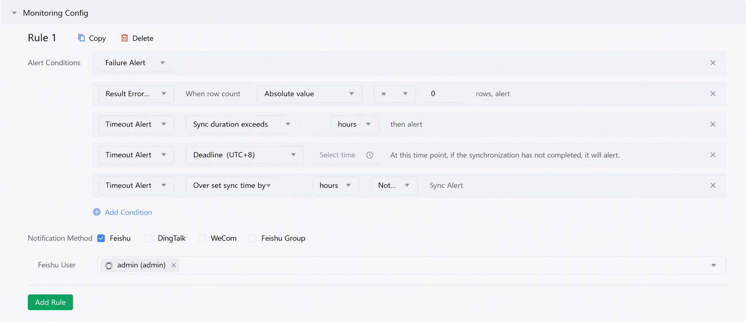Open the Over set sync time by dropdown
The image size is (746, 322).
click(x=233, y=185)
